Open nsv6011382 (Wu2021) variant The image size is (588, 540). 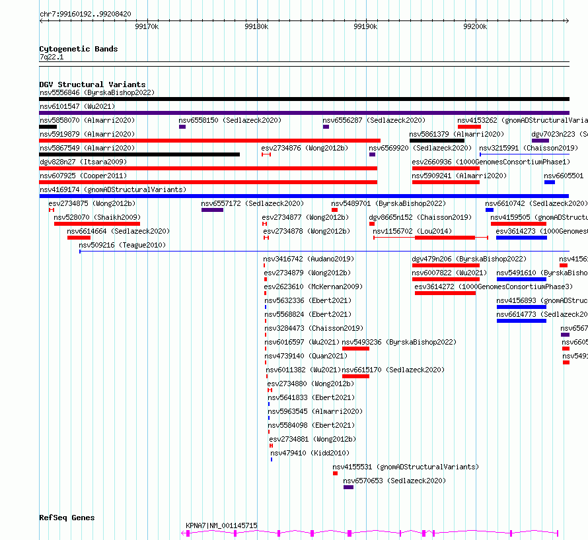click(303, 370)
